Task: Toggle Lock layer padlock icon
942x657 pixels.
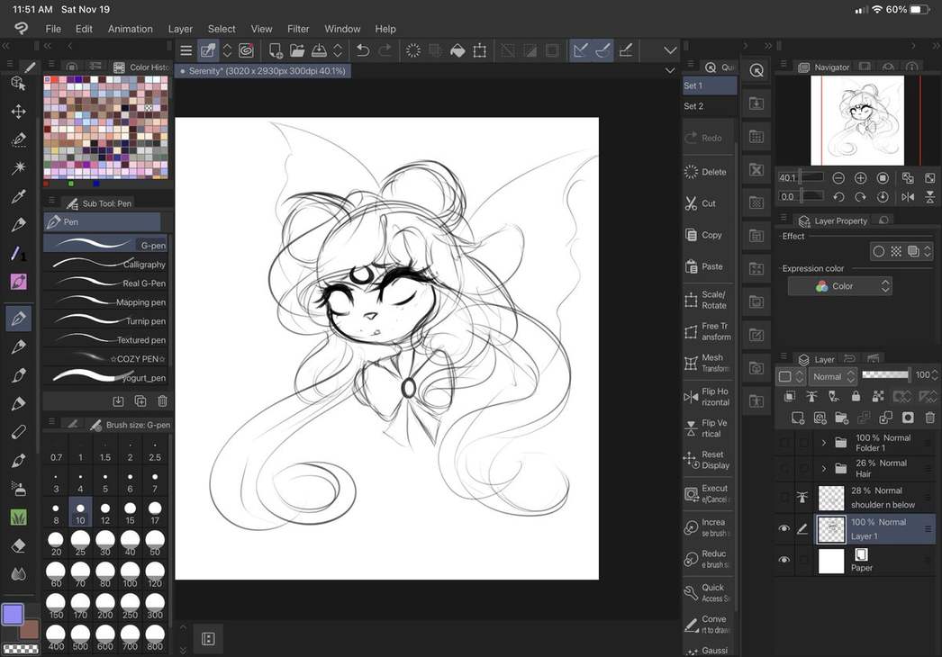Action: coord(856,396)
